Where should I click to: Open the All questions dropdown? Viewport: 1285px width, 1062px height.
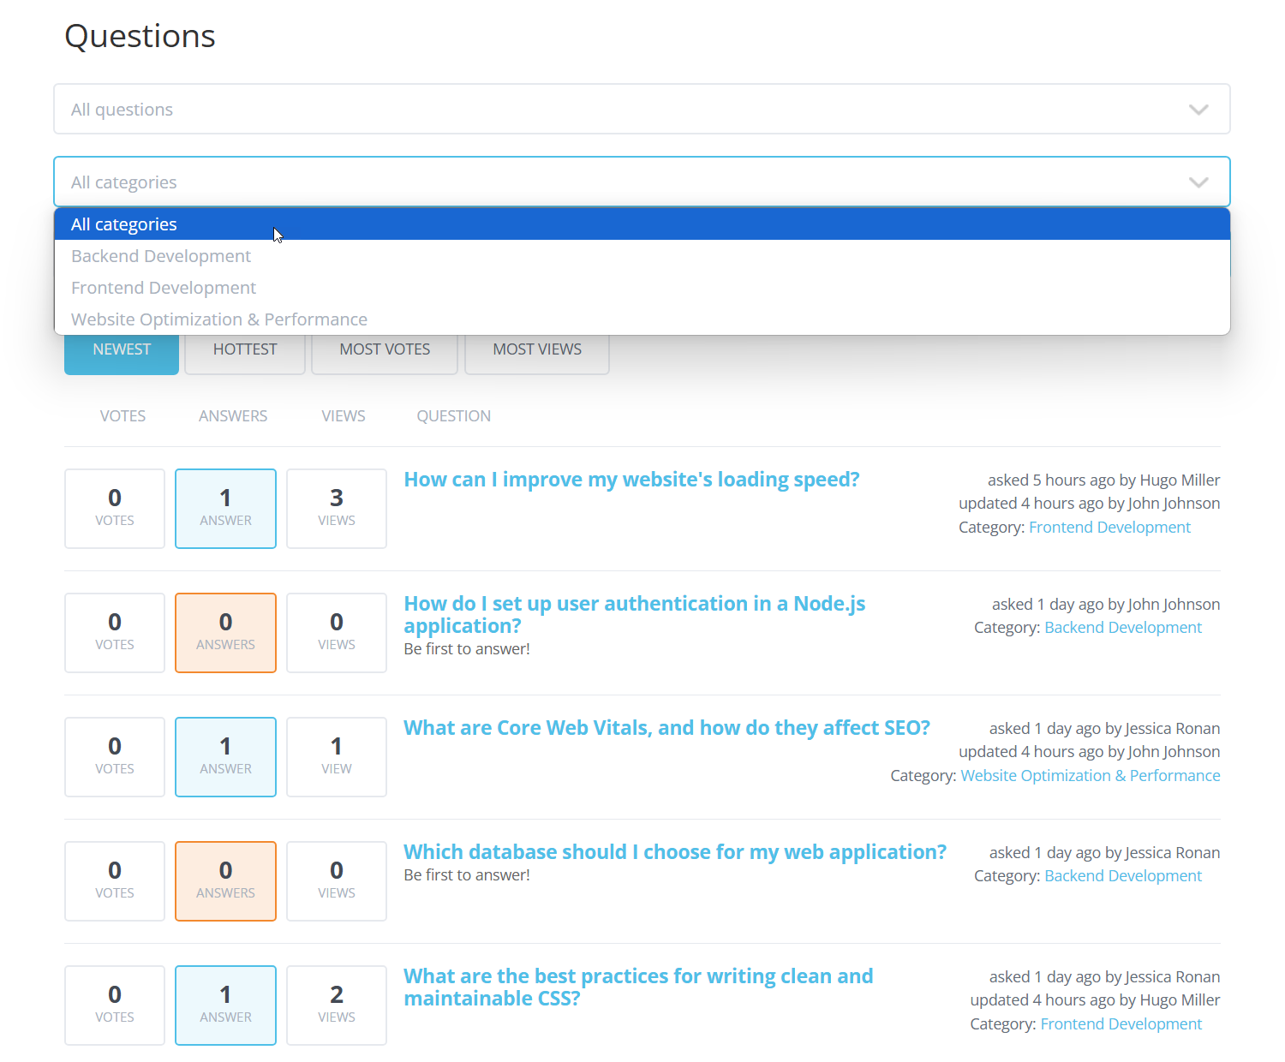(642, 109)
